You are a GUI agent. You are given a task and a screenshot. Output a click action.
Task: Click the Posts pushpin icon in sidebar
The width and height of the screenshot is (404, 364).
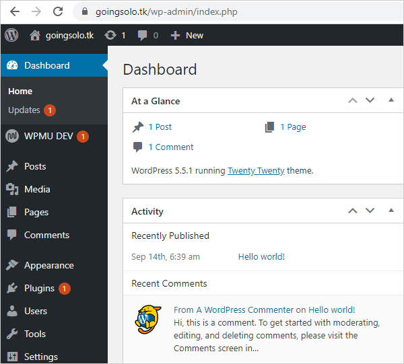tap(12, 166)
